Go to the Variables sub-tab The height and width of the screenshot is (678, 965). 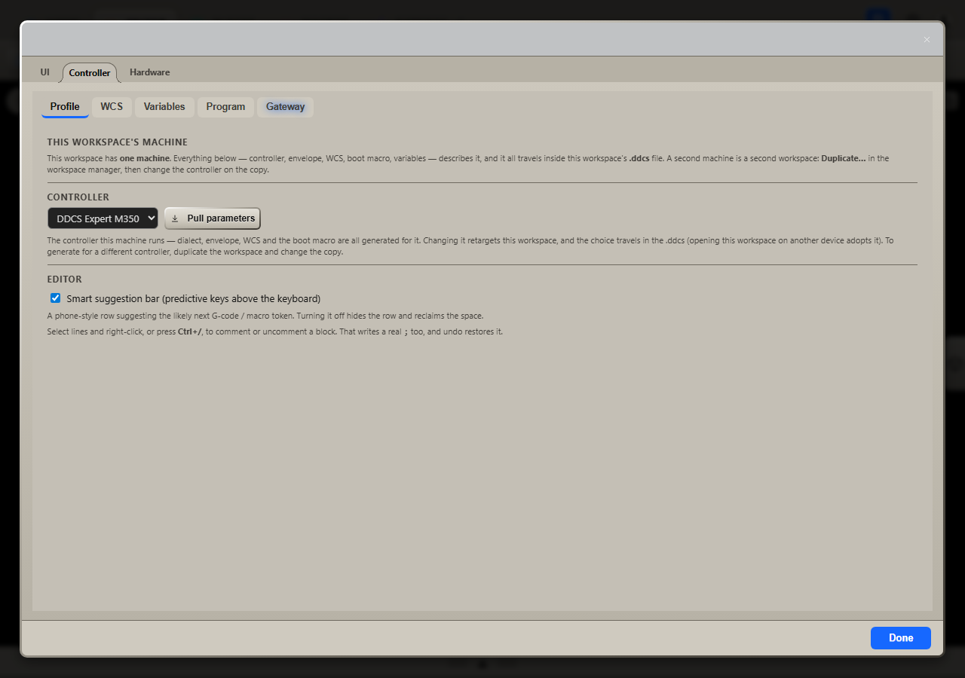(x=164, y=107)
